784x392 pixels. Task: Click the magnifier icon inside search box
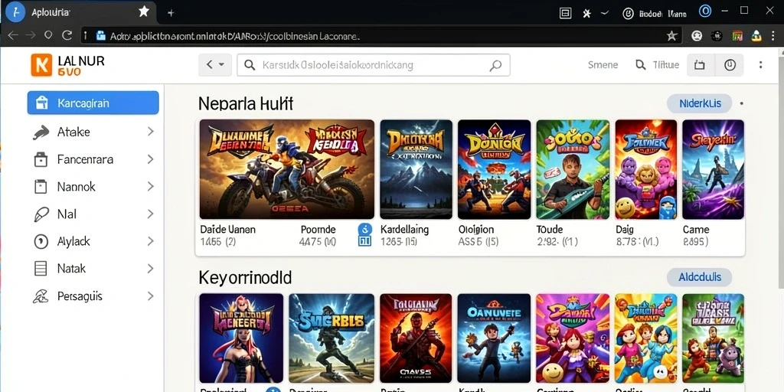[495, 65]
